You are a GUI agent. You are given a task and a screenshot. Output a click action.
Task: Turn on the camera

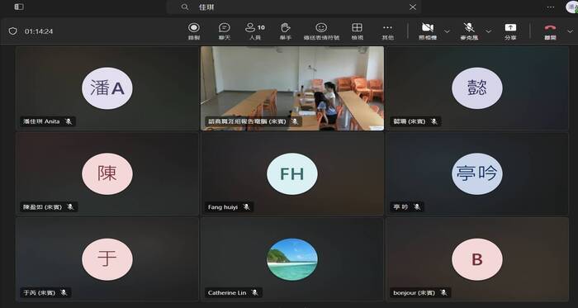click(x=428, y=31)
